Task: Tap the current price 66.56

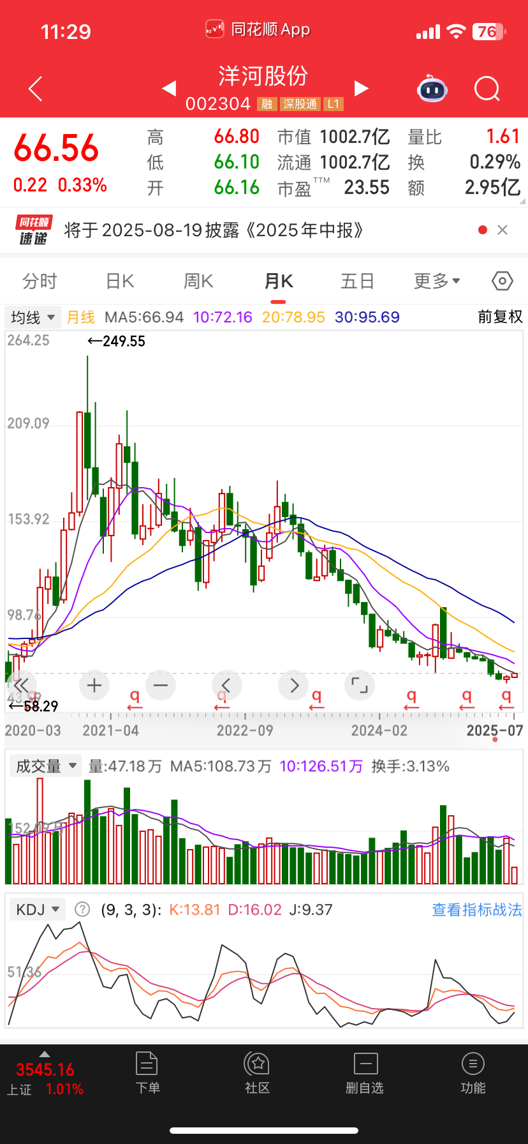Action: click(57, 148)
